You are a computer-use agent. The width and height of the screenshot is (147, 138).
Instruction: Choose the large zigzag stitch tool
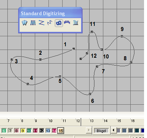coord(41,23)
